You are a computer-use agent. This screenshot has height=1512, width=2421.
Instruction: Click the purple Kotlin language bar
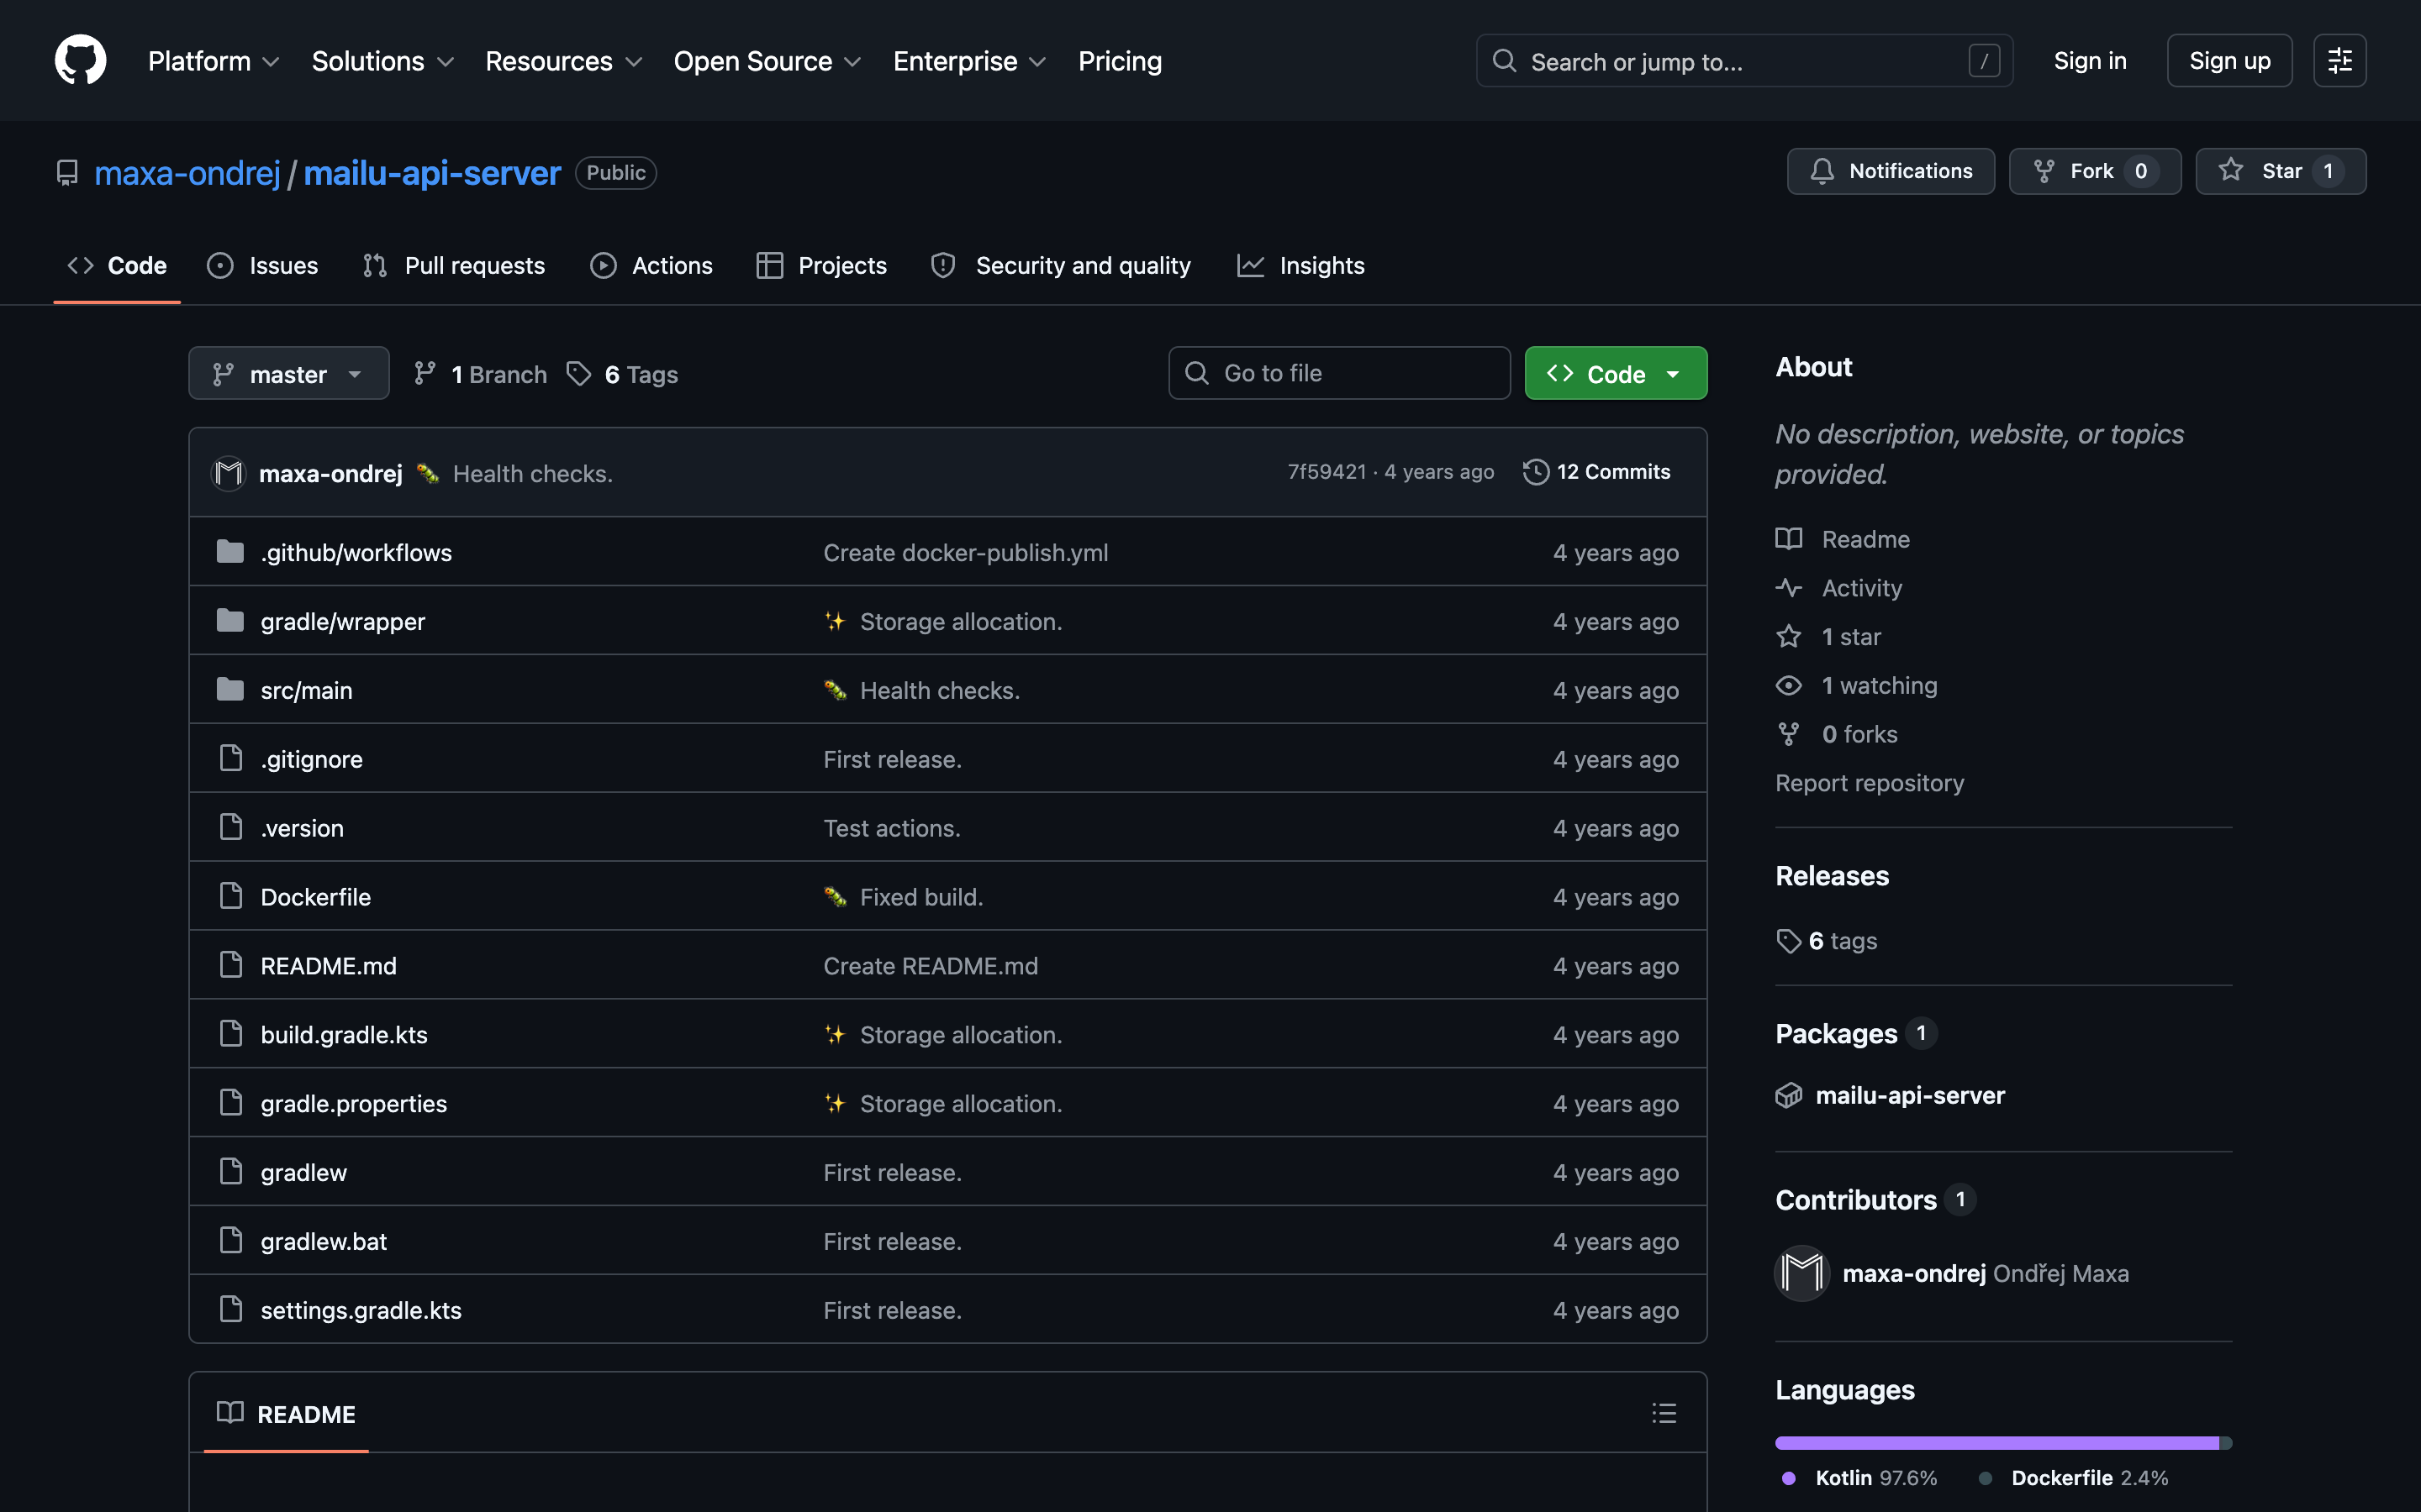pyautogui.click(x=1996, y=1442)
